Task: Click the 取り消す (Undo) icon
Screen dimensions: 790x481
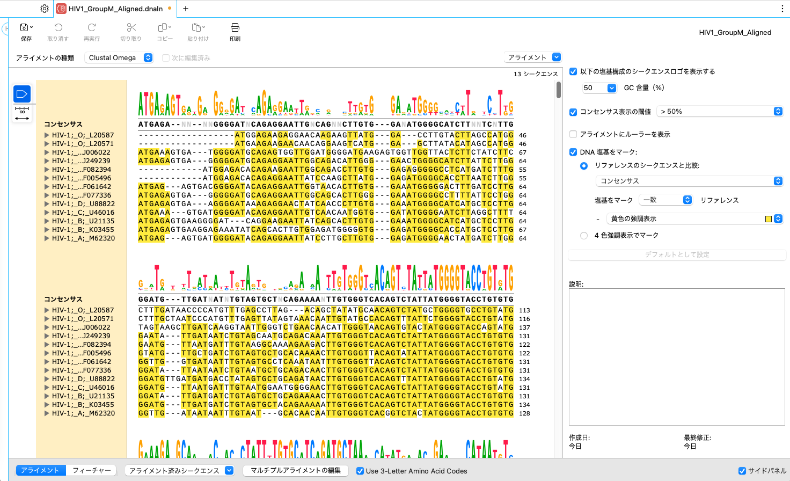Action: point(58,28)
